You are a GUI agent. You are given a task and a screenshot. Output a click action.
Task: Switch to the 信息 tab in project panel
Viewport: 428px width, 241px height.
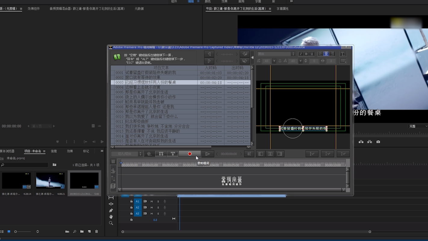coord(54,151)
